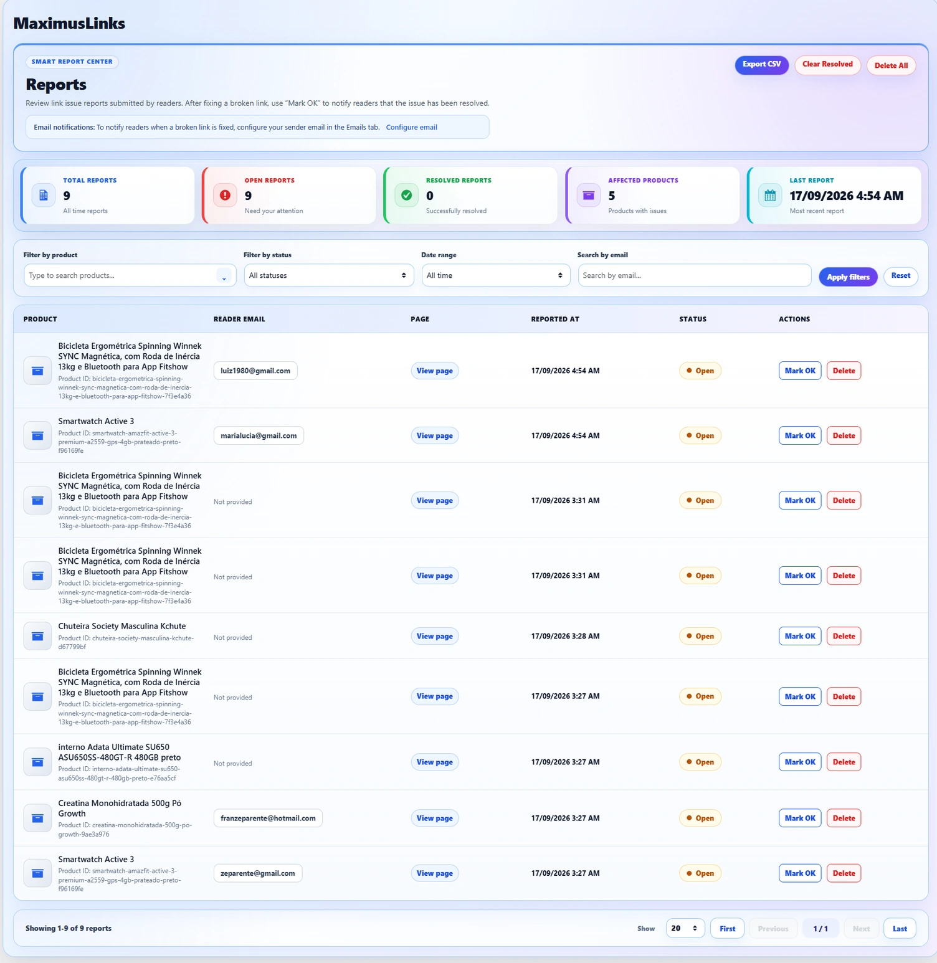Image resolution: width=937 pixels, height=963 pixels.
Task: View page for zeparente@gmail.com report
Action: pyautogui.click(x=435, y=873)
